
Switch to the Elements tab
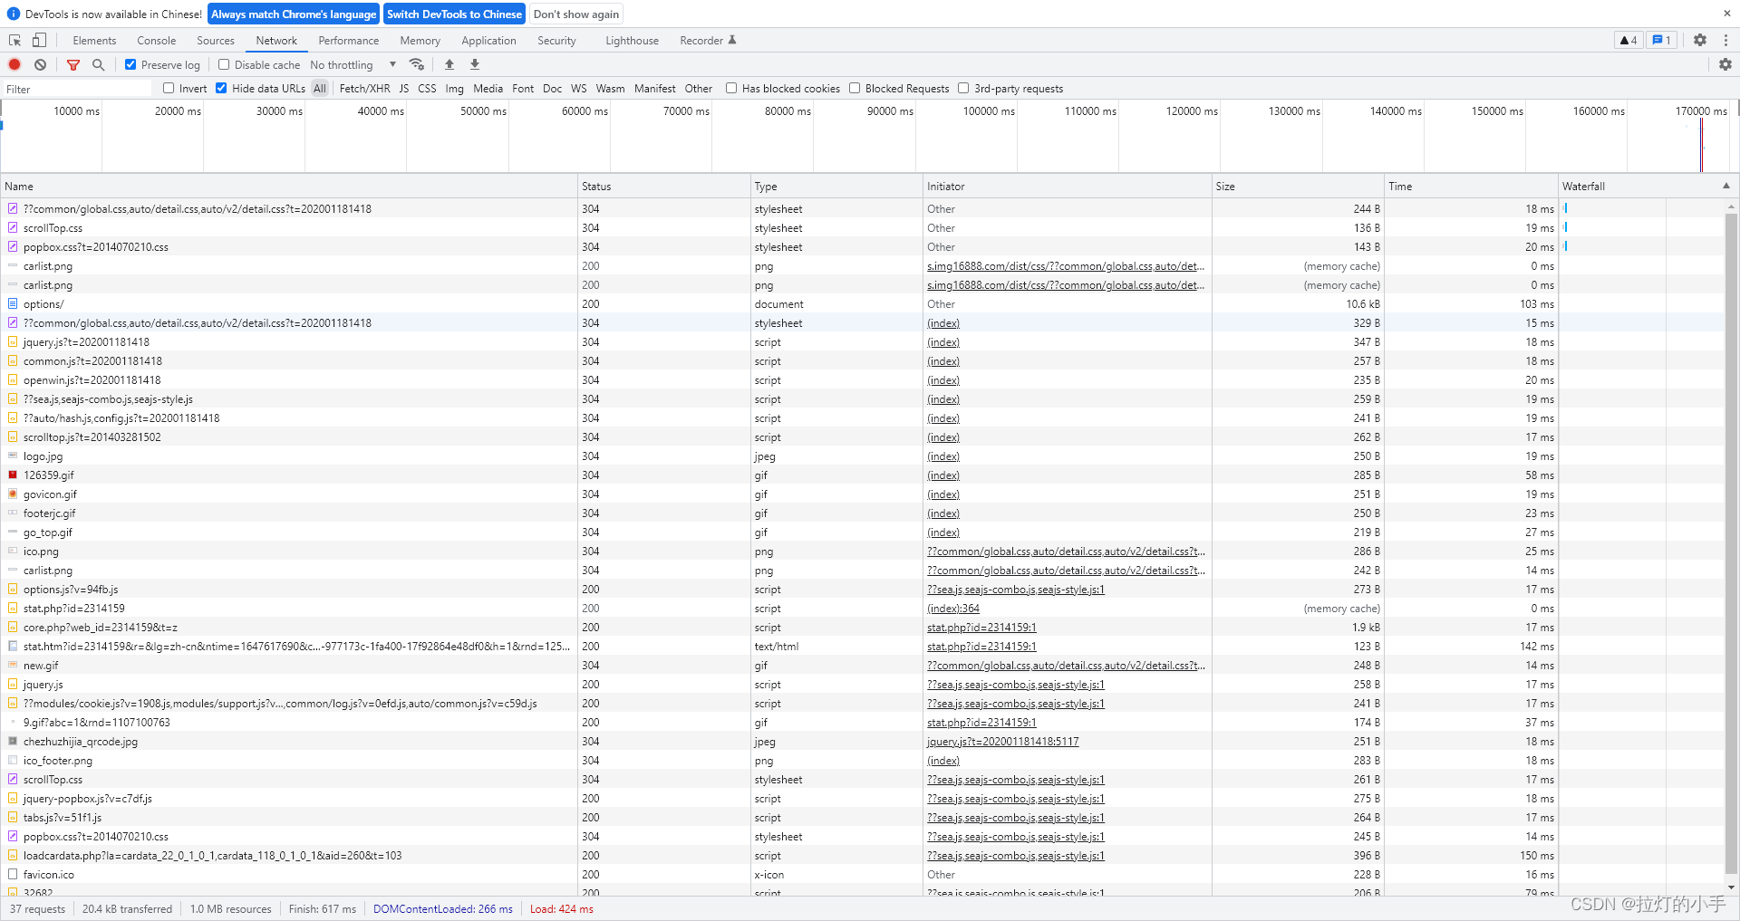(94, 41)
